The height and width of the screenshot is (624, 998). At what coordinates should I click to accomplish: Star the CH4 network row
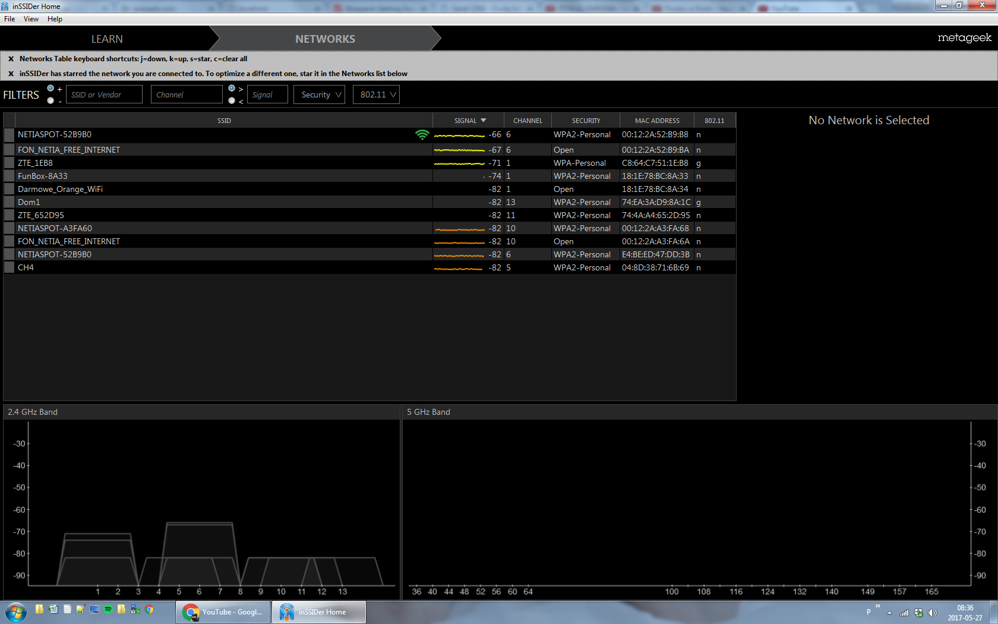coord(9,267)
